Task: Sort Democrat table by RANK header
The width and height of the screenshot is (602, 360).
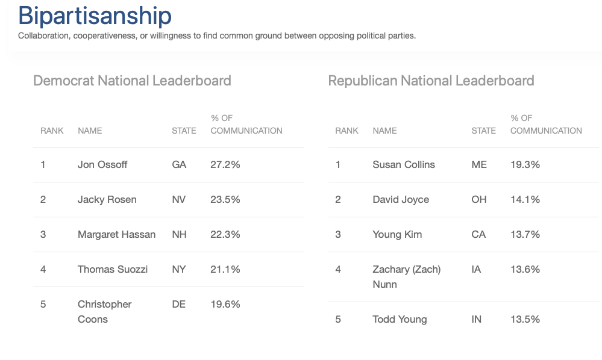Action: point(52,131)
